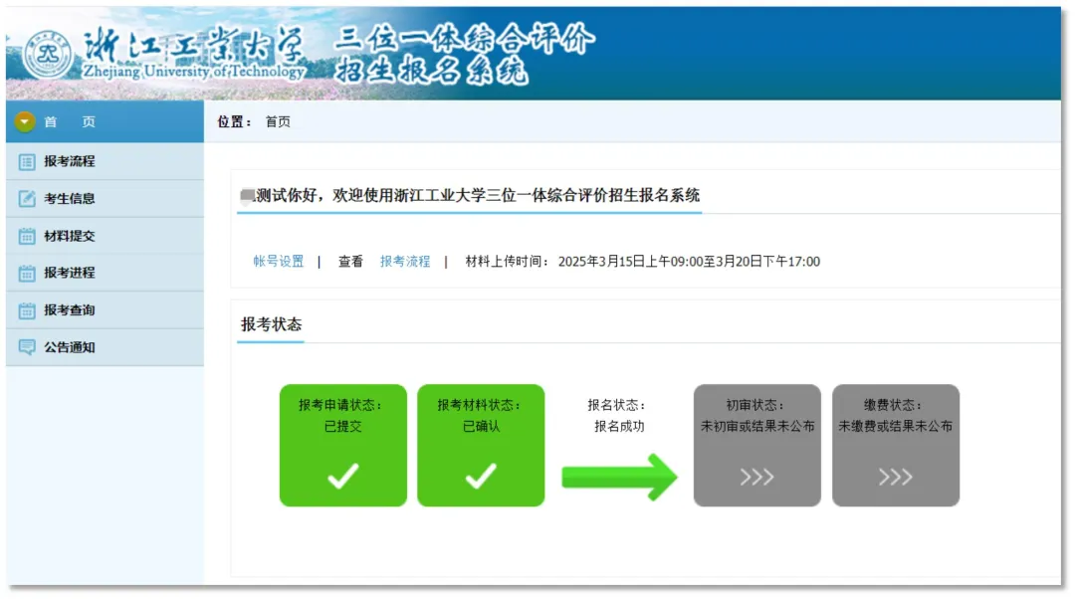1075x599 pixels.
Task: Click the 材料上传时间 date range text
Action: [689, 261]
